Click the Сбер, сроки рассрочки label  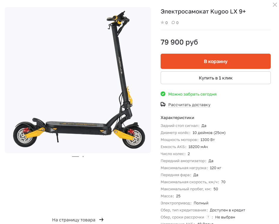click(182, 217)
